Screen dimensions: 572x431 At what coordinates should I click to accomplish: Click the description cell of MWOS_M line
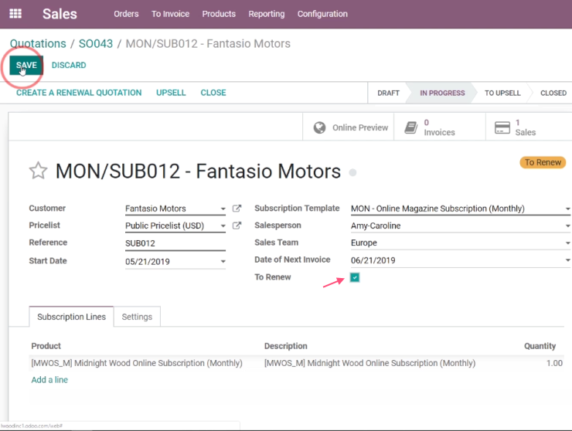click(x=370, y=363)
